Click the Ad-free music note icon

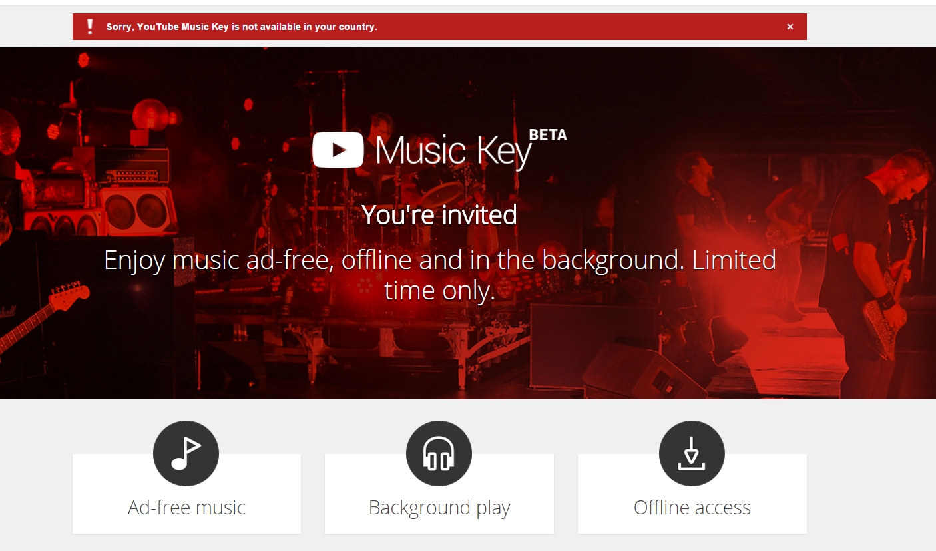point(186,453)
